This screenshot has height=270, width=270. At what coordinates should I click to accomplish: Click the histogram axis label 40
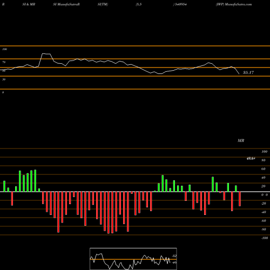click(x=263, y=178)
